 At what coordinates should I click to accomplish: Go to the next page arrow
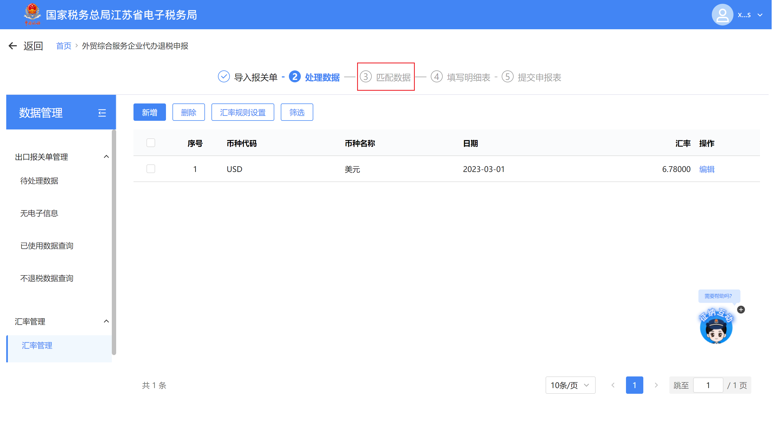click(656, 385)
